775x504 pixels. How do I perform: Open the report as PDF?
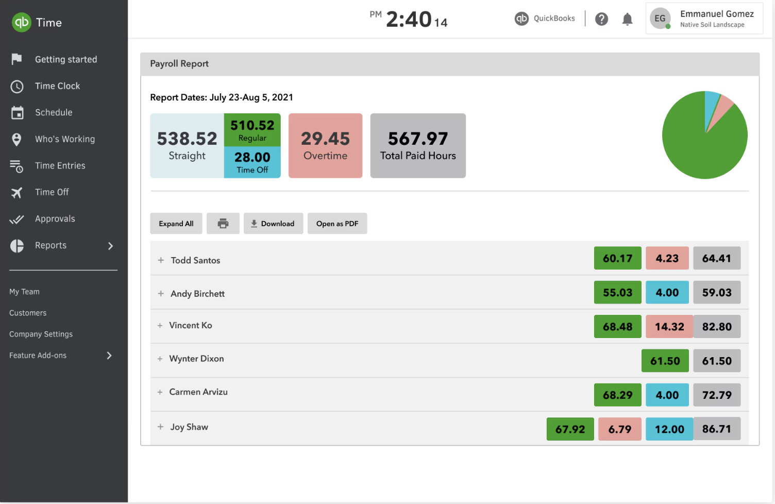click(x=337, y=223)
